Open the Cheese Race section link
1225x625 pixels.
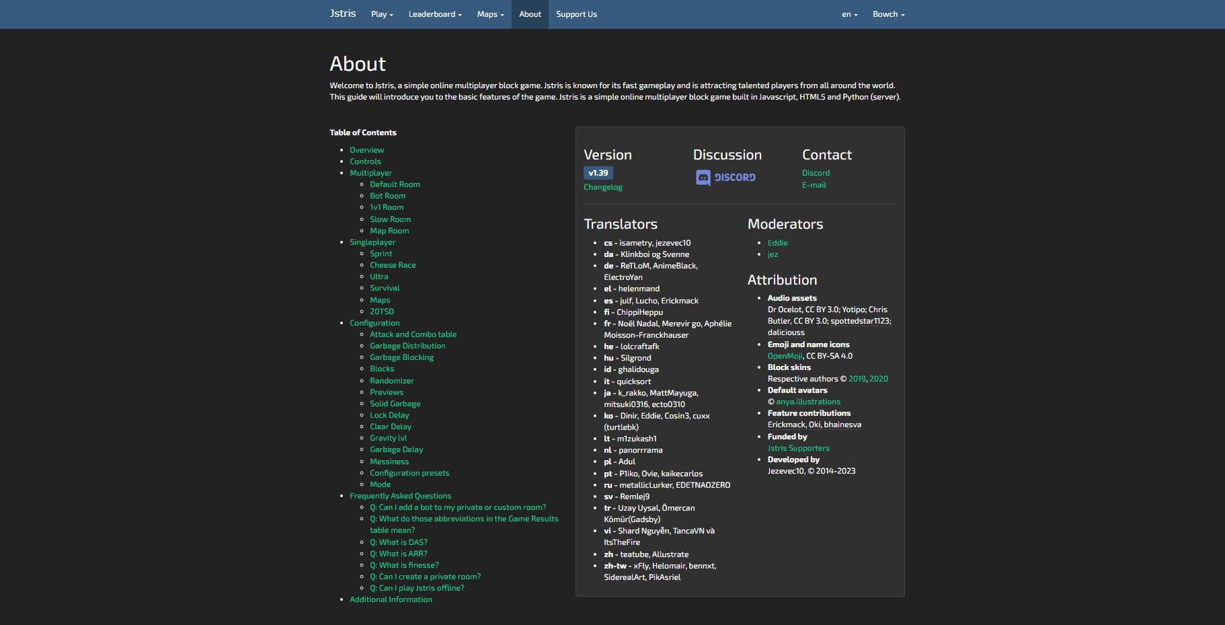pyautogui.click(x=393, y=264)
